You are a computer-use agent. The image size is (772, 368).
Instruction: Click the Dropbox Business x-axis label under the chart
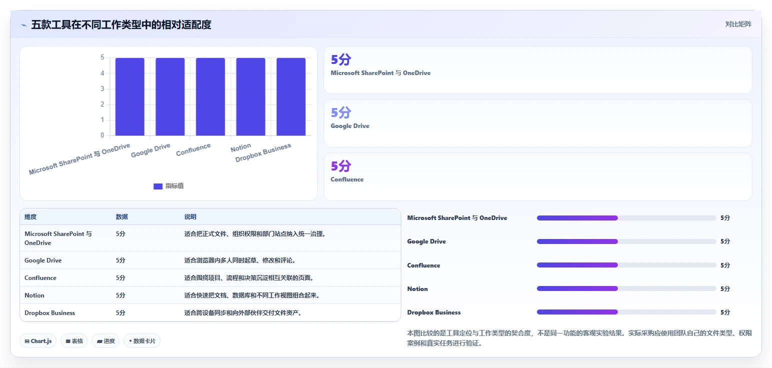(263, 153)
